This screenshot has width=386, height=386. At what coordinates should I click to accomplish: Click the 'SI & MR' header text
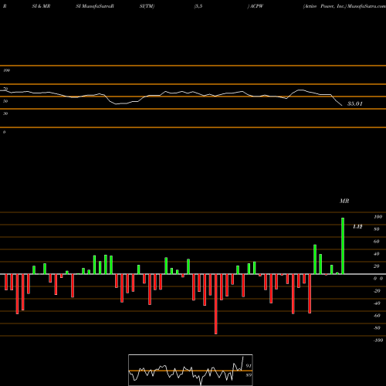tap(41, 6)
